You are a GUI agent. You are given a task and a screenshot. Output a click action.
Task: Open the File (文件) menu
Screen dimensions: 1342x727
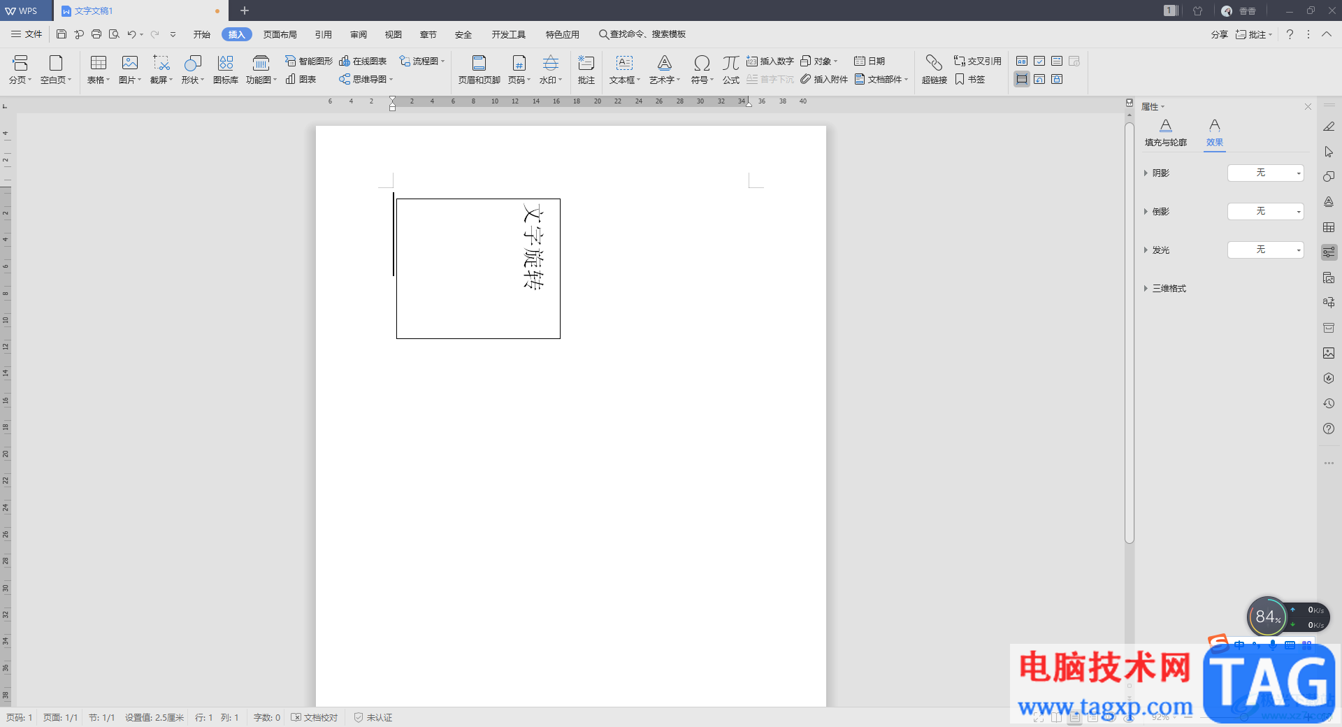(x=27, y=34)
